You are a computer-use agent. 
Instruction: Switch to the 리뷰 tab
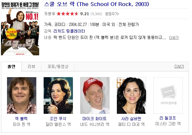pos(32,66)
